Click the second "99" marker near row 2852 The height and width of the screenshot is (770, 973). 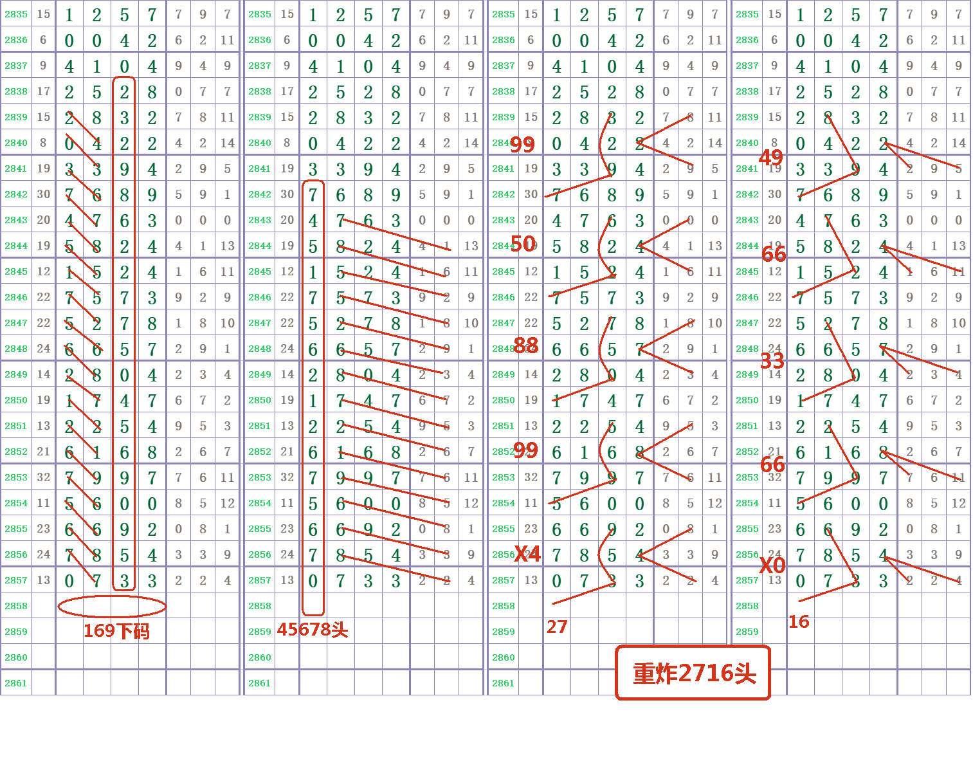(525, 451)
